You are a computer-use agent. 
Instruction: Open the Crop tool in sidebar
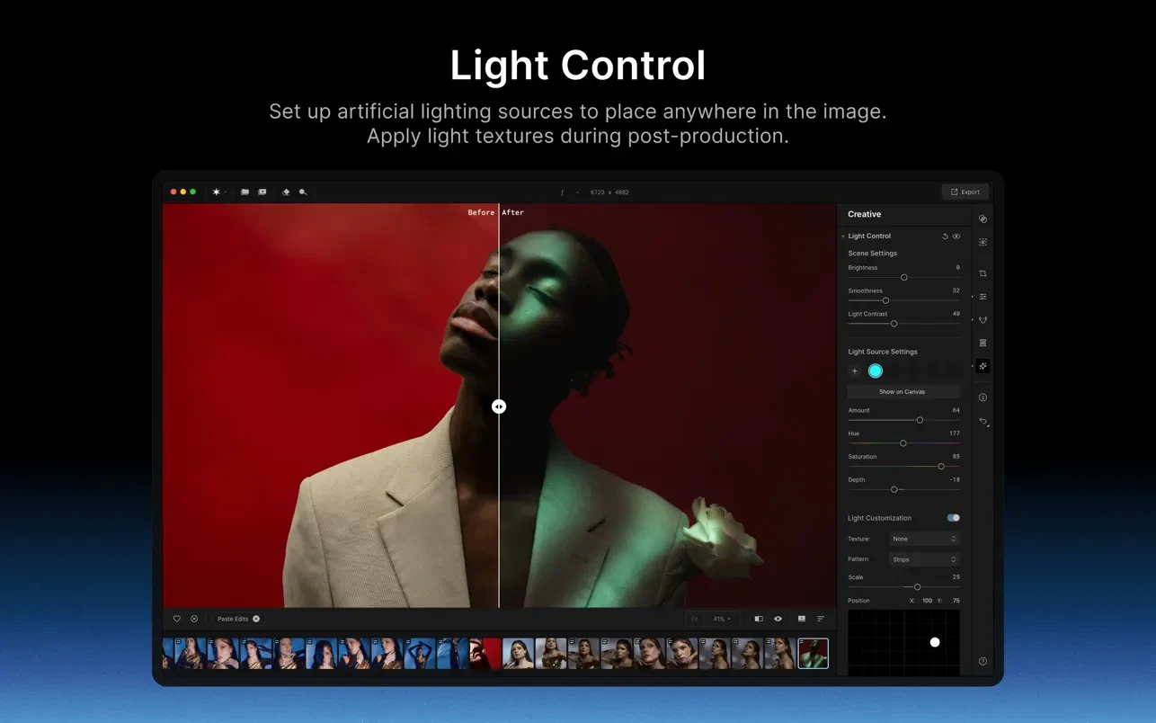click(983, 273)
